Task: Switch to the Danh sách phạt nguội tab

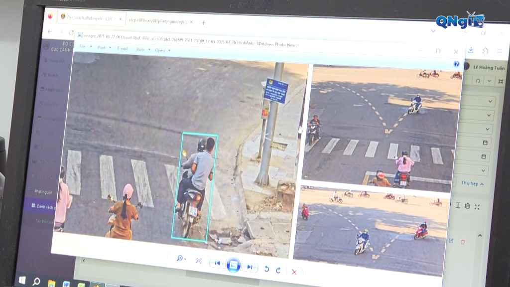Action: [91, 18]
